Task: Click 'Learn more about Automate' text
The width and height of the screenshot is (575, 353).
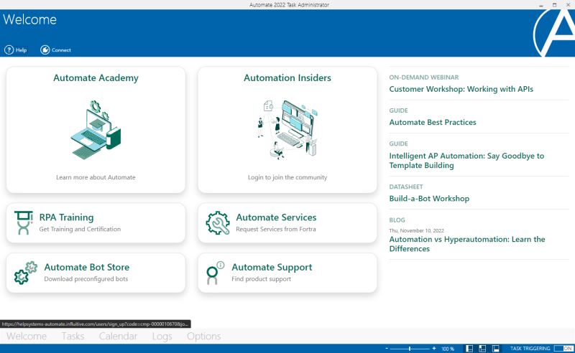Action: click(96, 177)
